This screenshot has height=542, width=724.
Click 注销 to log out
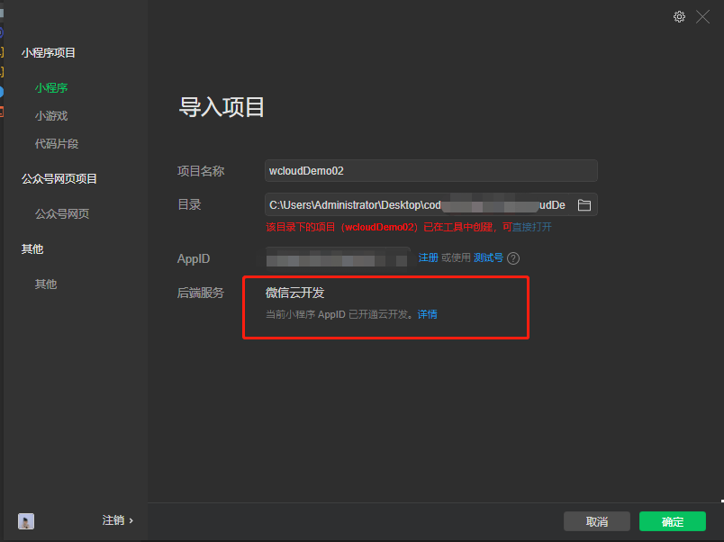[x=117, y=520]
